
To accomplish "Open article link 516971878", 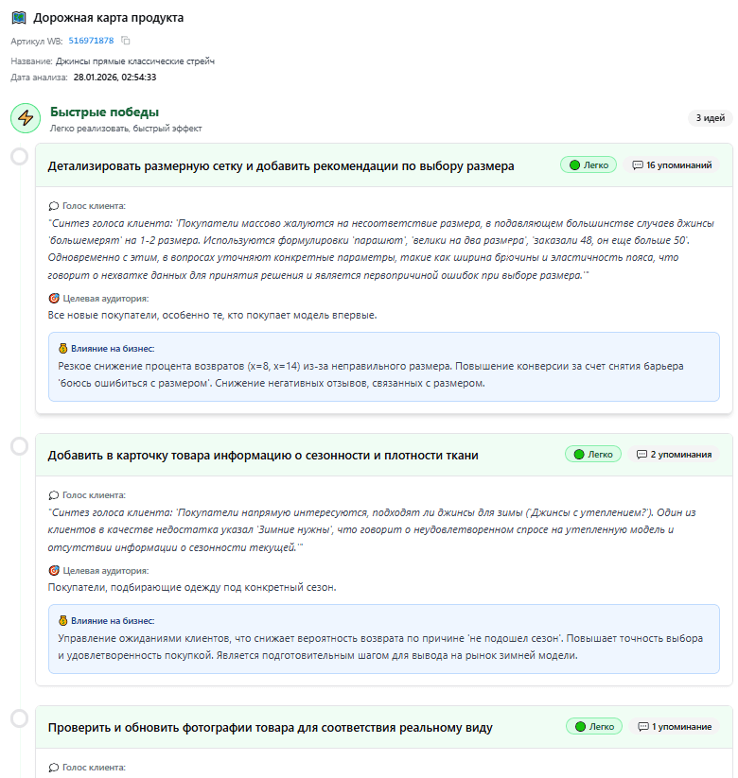I will pos(91,41).
